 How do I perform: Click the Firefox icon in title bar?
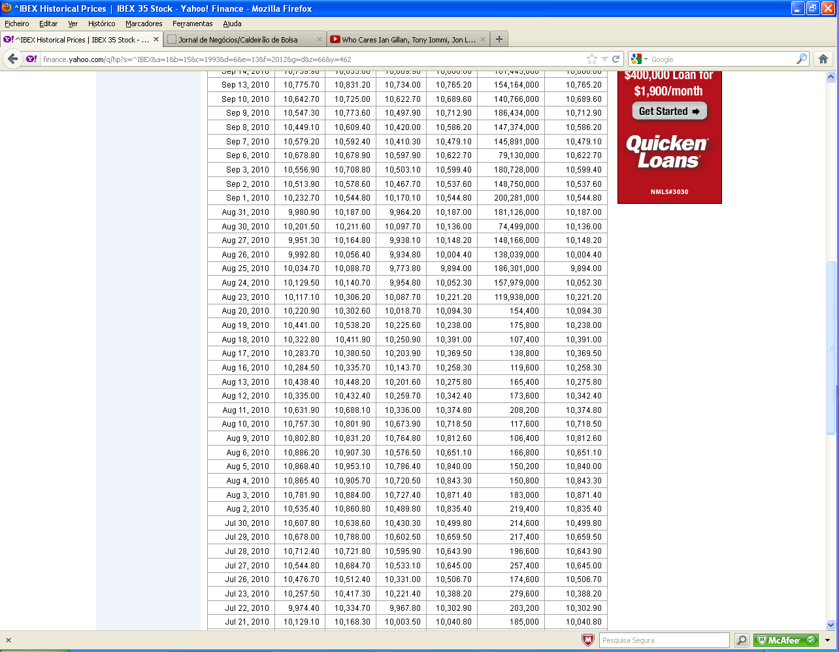[7, 8]
